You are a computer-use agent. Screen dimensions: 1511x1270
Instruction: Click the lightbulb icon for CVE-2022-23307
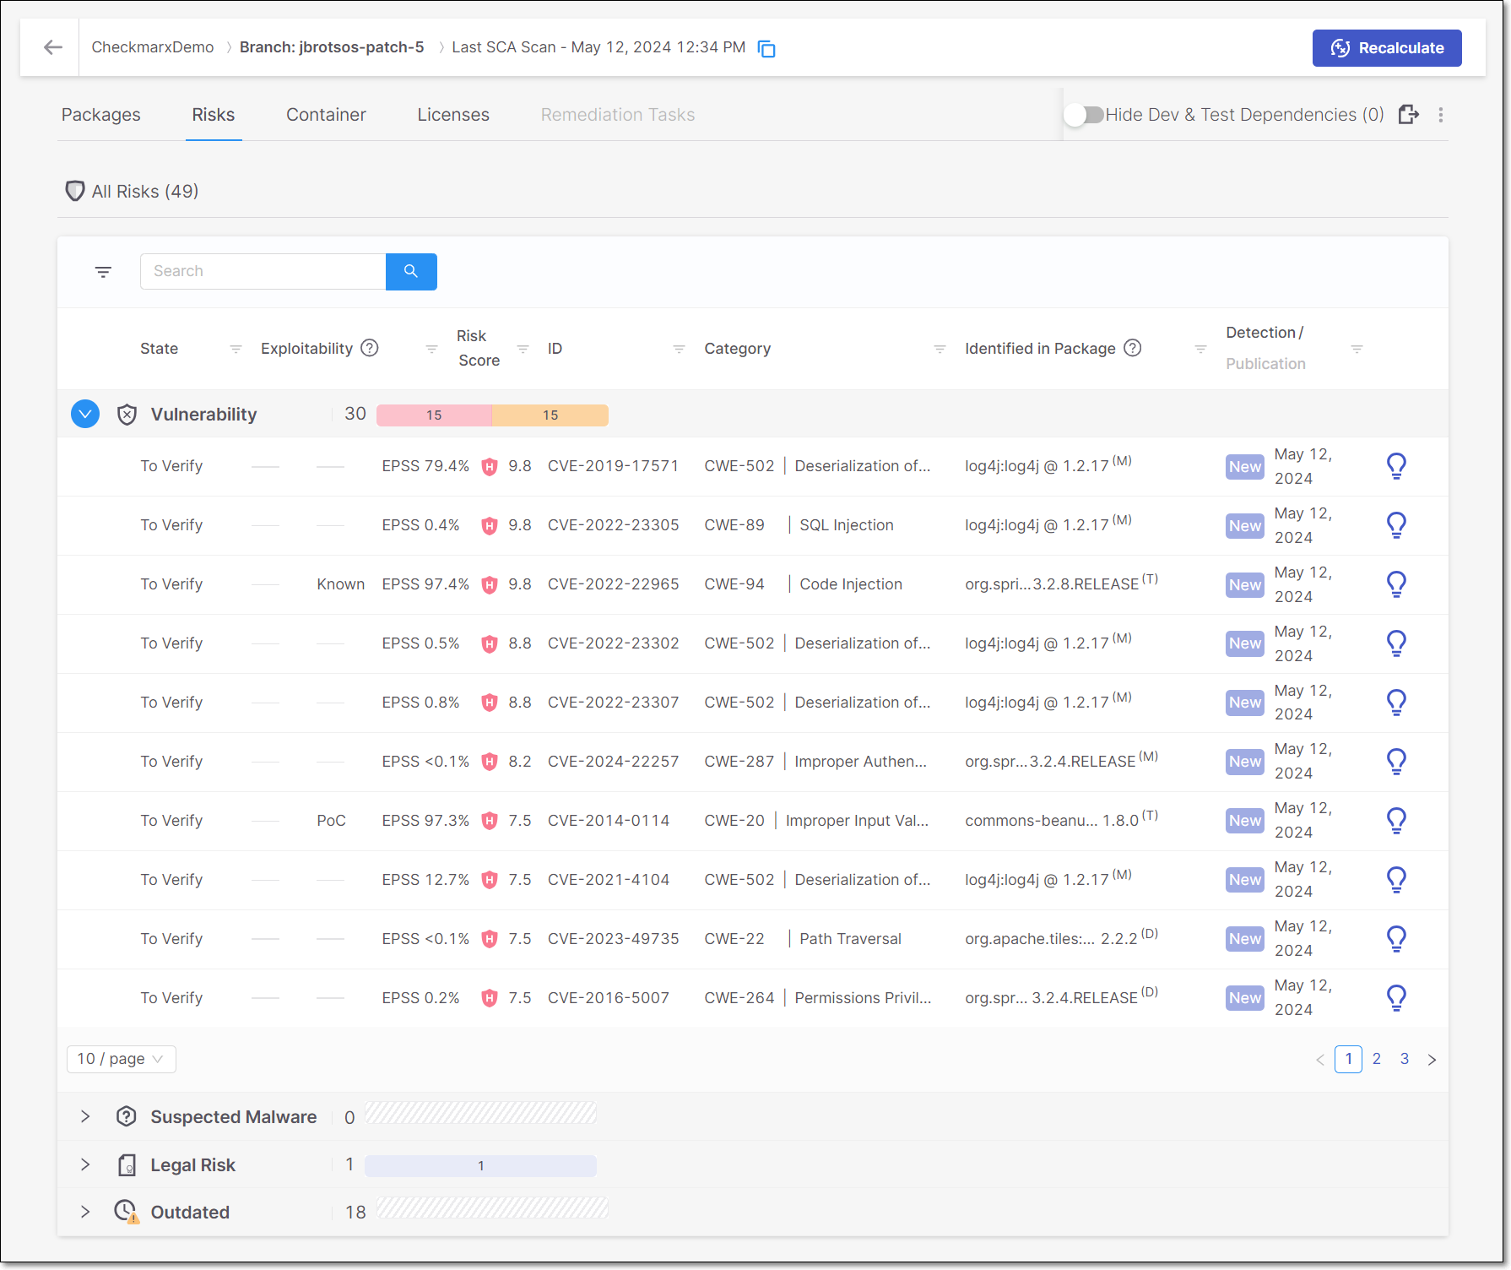tap(1396, 703)
